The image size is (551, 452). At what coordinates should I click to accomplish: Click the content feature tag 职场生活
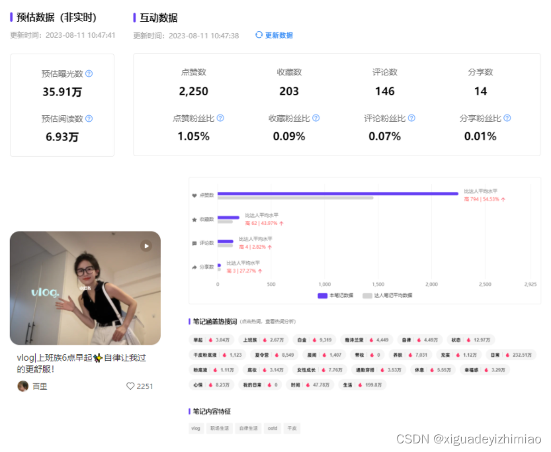click(x=220, y=428)
